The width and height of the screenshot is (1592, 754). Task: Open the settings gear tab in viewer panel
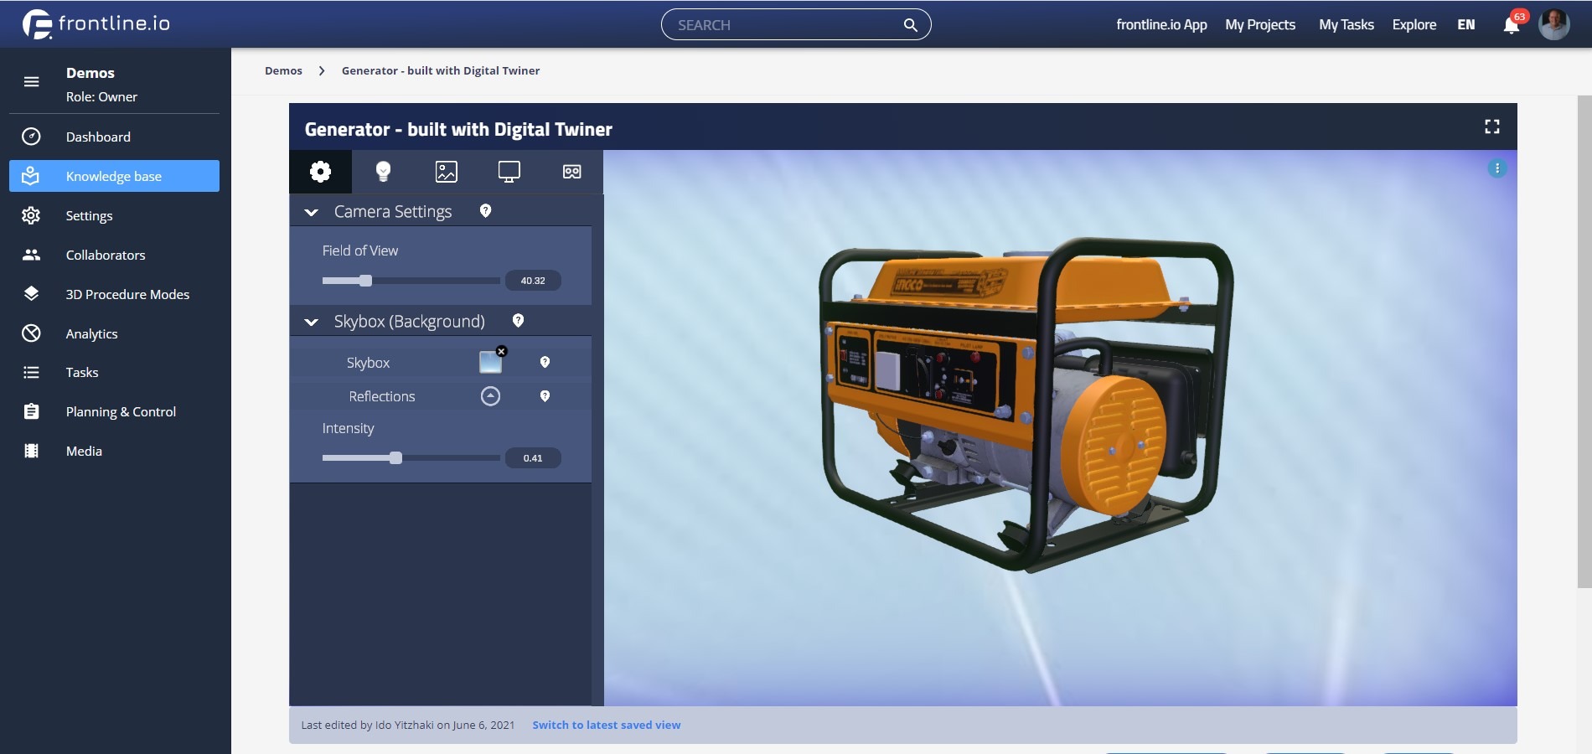320,172
